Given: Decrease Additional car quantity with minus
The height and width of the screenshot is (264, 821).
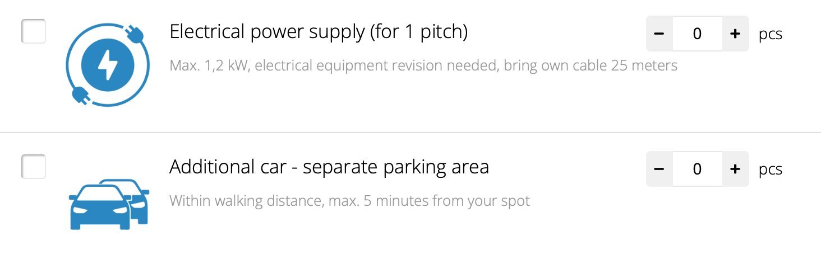Looking at the screenshot, I should 659,169.
